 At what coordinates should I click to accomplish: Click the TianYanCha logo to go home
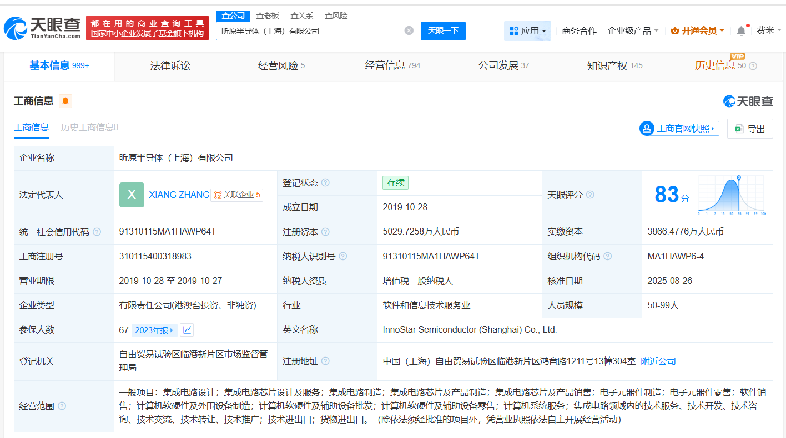click(42, 28)
